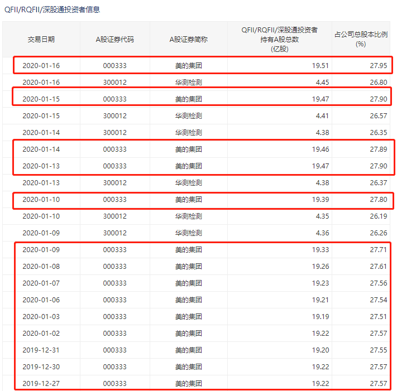This screenshot has width=397, height=391.
Task: Click holdings value 19.39
Action: pyautogui.click(x=321, y=200)
